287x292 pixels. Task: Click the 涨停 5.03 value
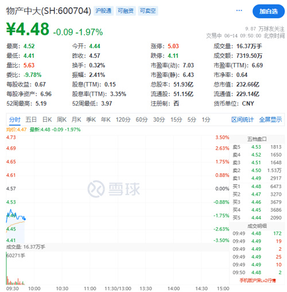click(x=173, y=46)
